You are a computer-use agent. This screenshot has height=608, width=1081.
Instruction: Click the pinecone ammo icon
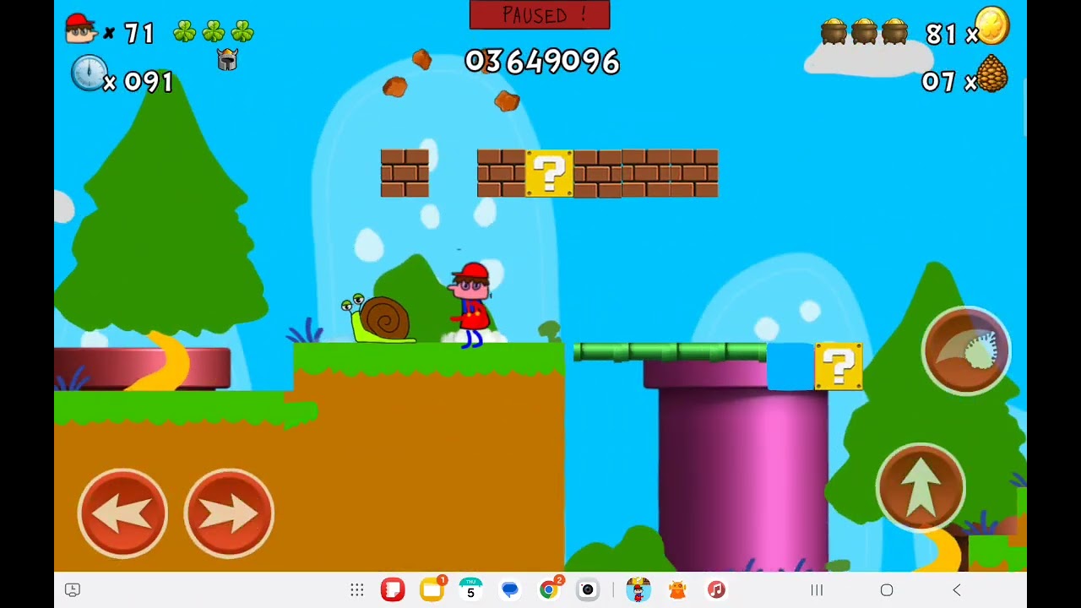[x=992, y=73]
